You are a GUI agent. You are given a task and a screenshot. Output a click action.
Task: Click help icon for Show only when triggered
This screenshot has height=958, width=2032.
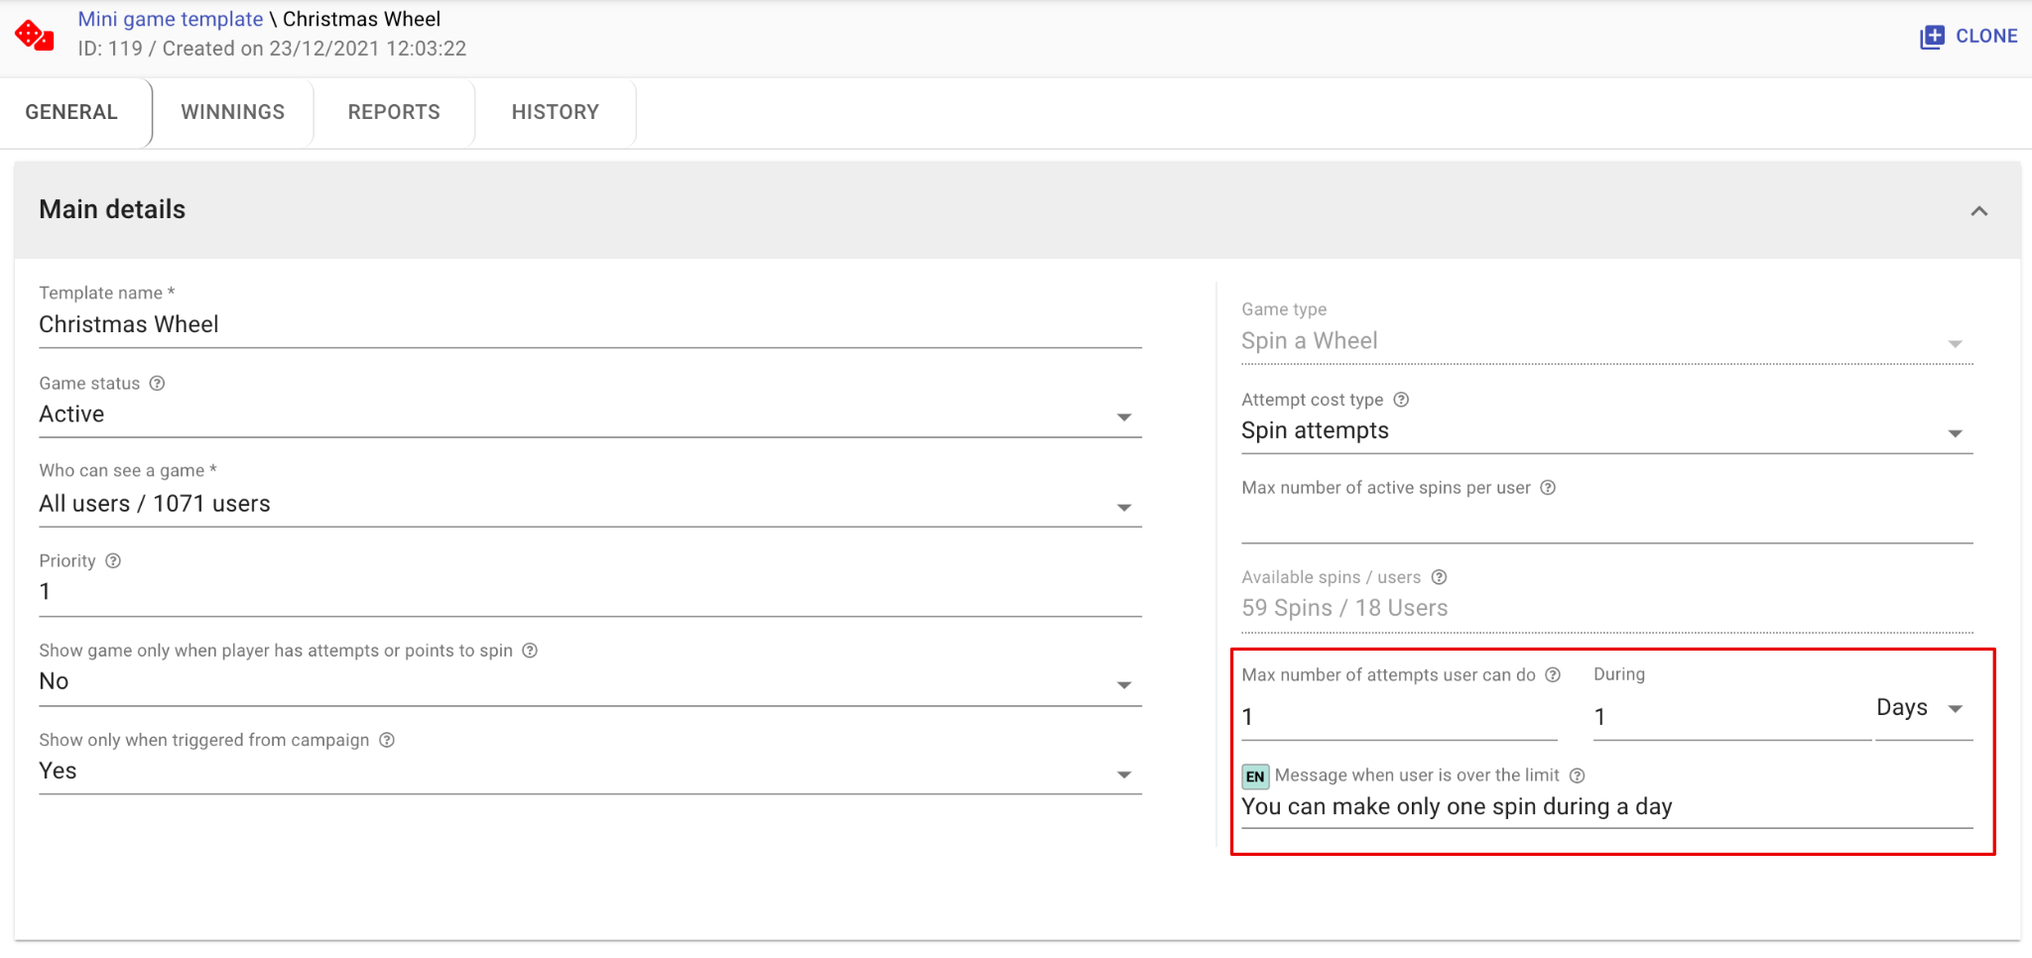click(387, 741)
